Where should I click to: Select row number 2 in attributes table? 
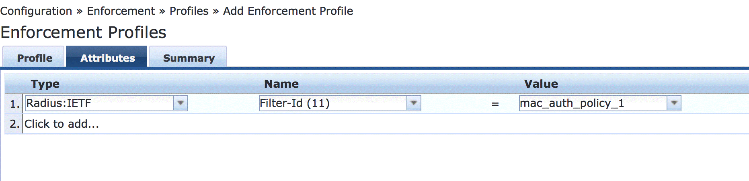(14, 124)
